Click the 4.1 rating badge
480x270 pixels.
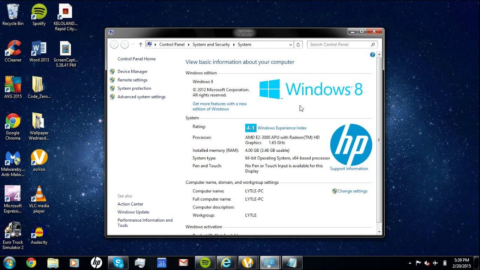point(250,128)
